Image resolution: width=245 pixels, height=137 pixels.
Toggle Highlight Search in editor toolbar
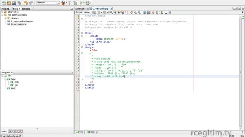(x=123, y=13)
